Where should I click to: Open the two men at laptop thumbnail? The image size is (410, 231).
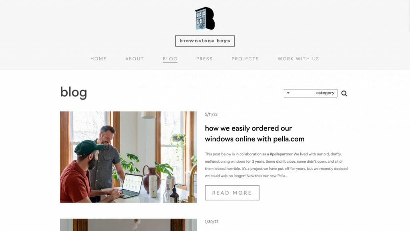(x=129, y=157)
